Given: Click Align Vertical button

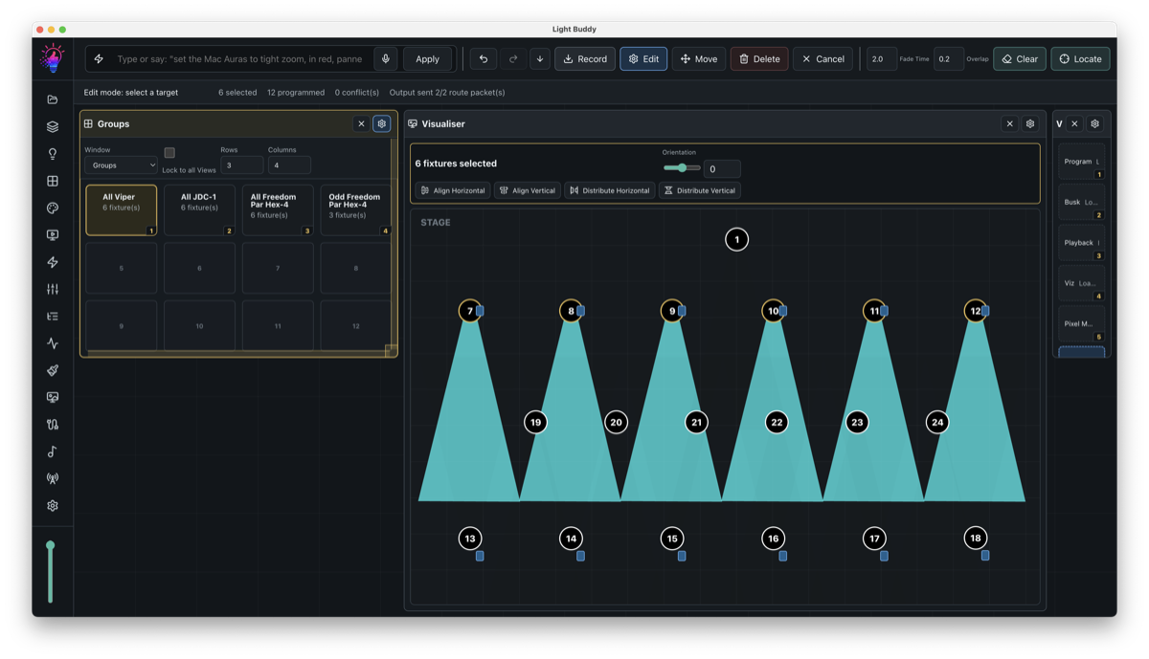Looking at the screenshot, I should coord(528,190).
